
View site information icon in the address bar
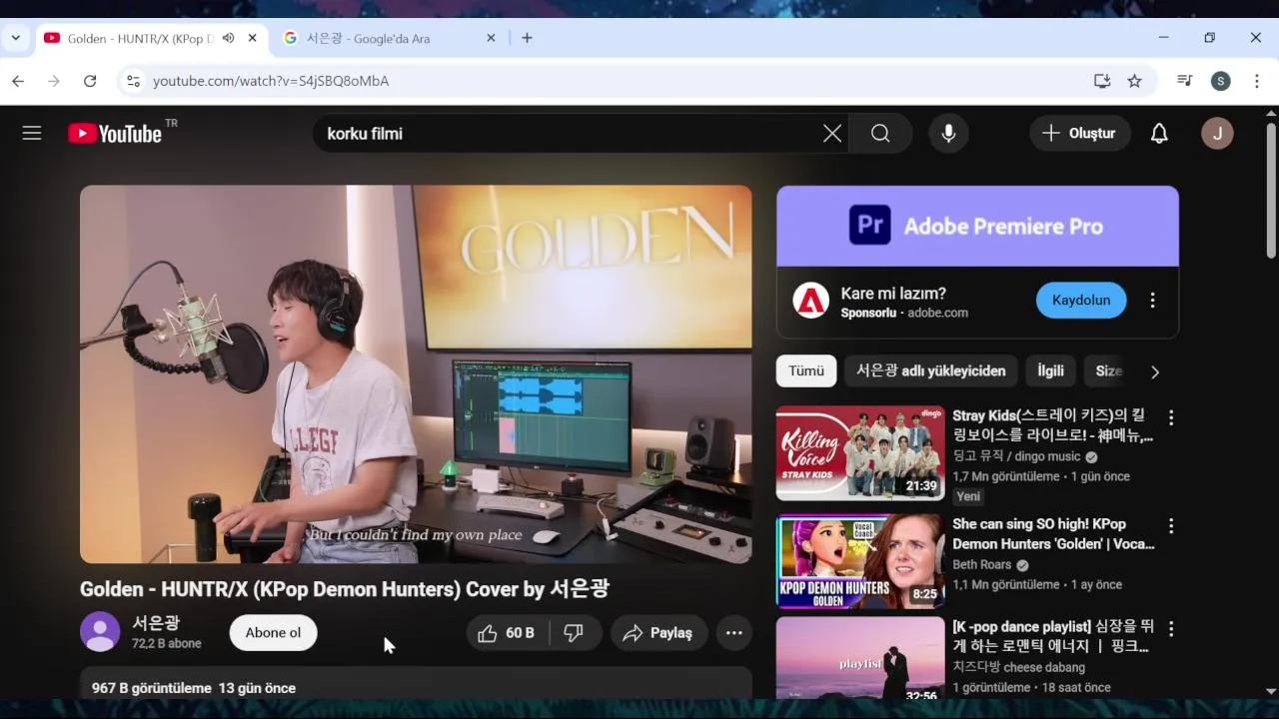(133, 81)
